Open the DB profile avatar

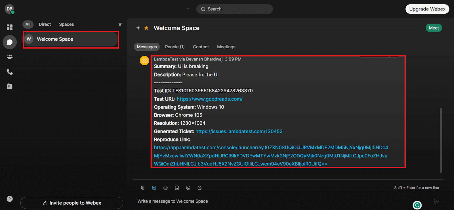tap(9, 9)
